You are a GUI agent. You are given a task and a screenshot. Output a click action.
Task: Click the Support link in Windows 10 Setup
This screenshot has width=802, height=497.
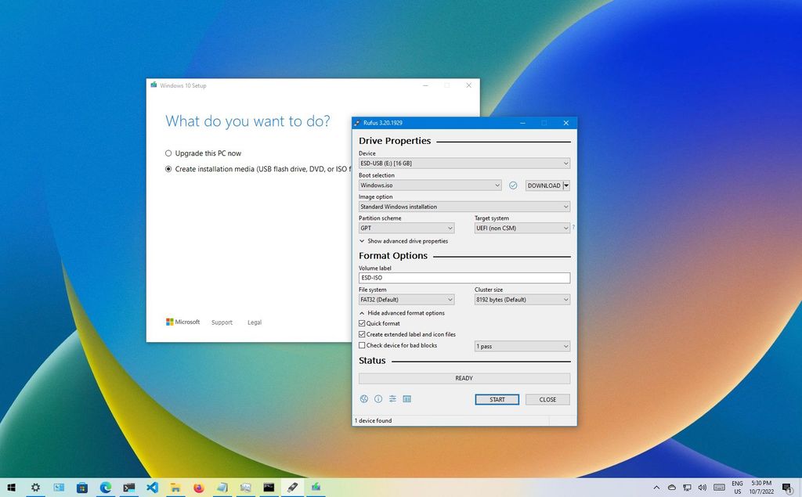pos(222,322)
